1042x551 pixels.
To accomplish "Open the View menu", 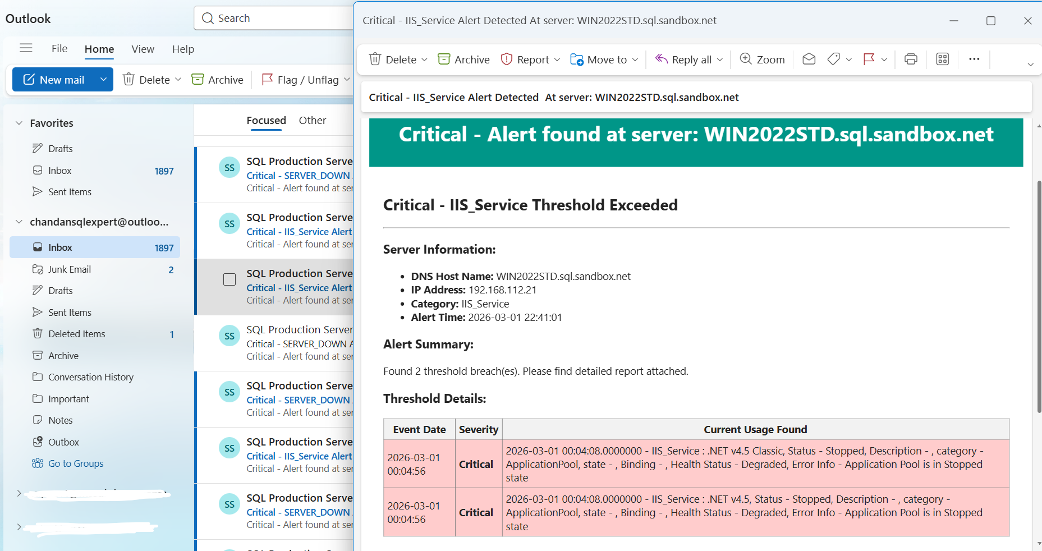I will tap(143, 49).
